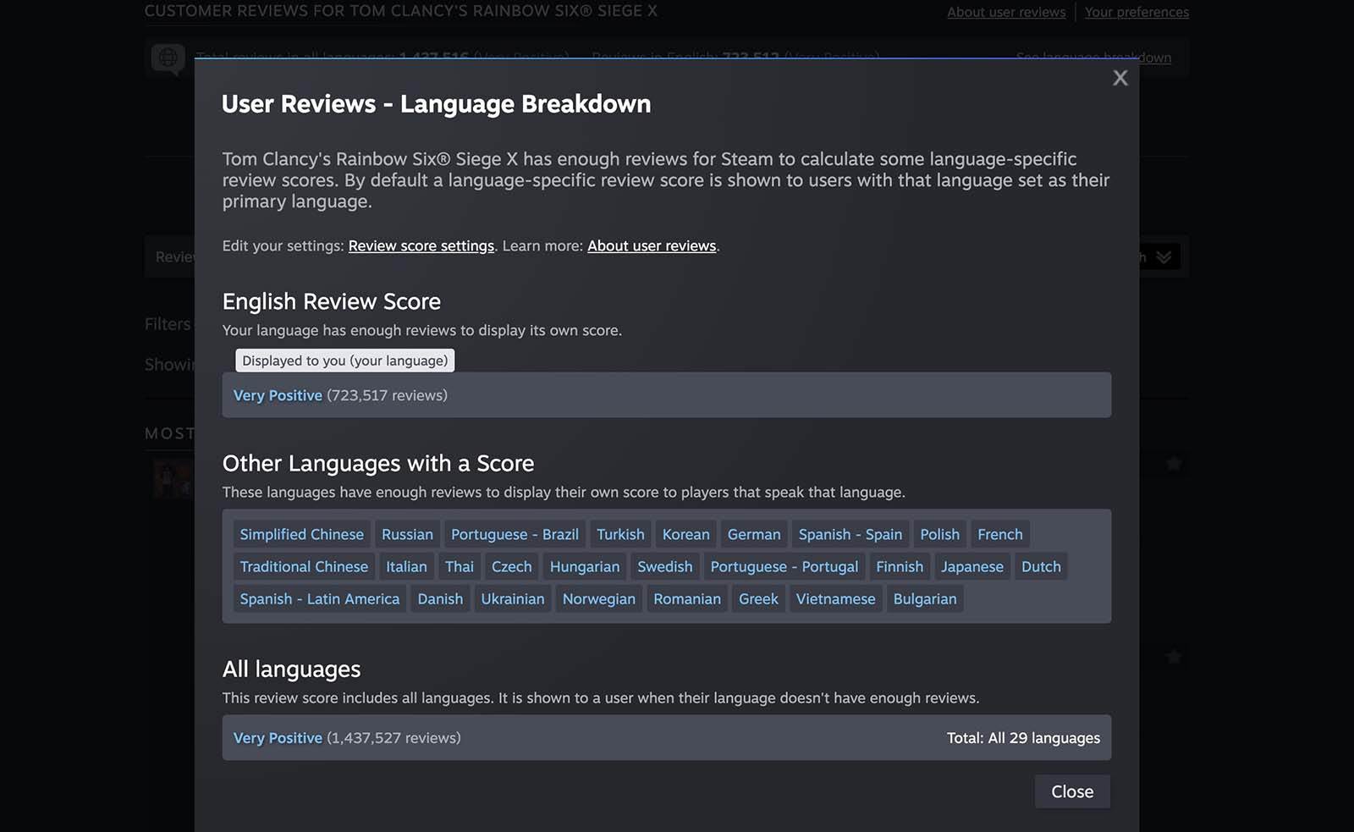Select Swedish language tag

(x=664, y=566)
